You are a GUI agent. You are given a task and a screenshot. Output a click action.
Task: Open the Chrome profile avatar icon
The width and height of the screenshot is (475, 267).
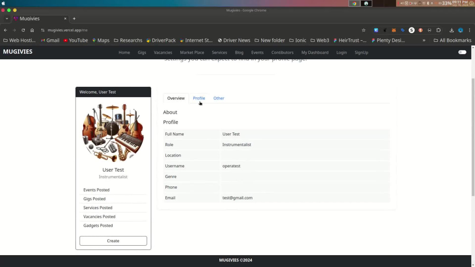click(x=460, y=30)
